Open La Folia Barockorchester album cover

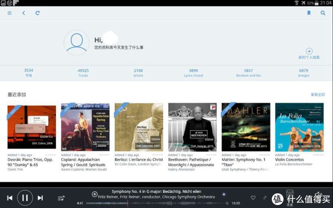pyautogui.click(x=299, y=127)
